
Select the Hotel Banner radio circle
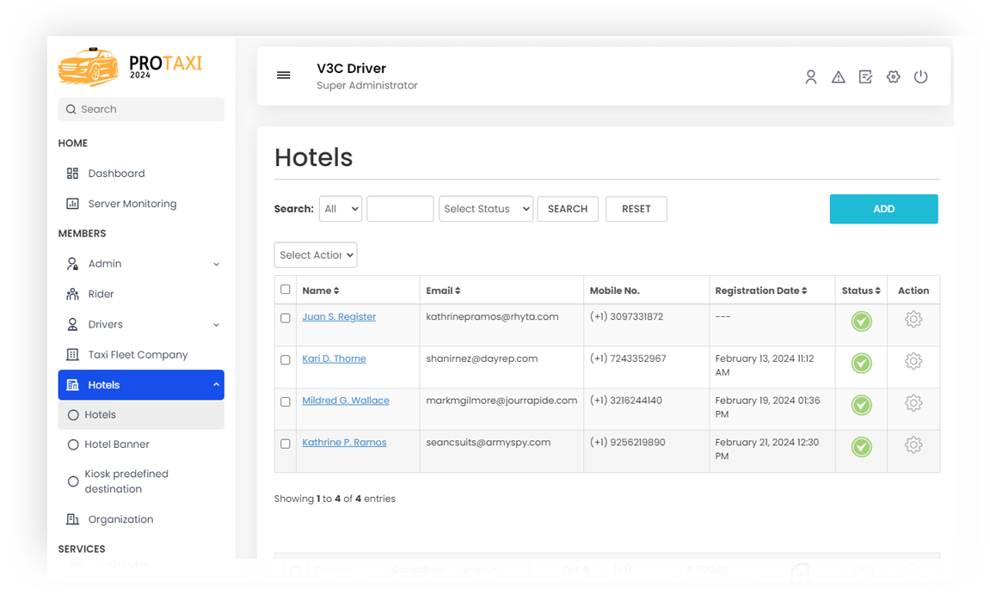click(73, 444)
